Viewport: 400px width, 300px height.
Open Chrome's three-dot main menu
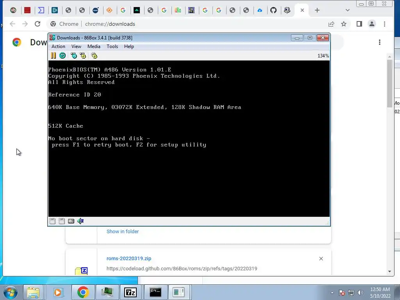coord(384,24)
